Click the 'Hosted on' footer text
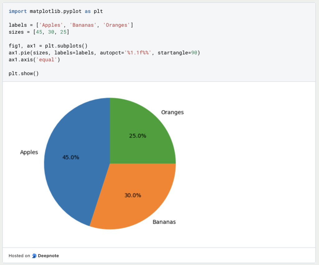The height and width of the screenshot is (265, 319). [x=19, y=256]
